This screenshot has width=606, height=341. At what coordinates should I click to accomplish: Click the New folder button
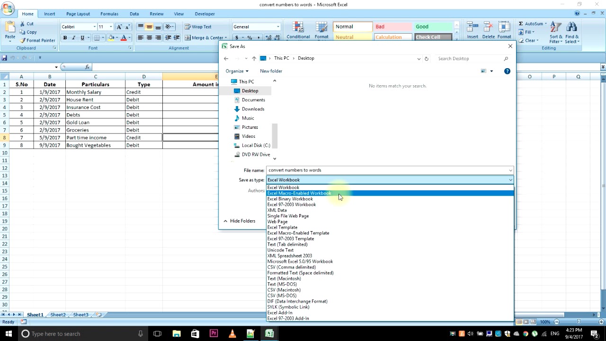(x=271, y=71)
